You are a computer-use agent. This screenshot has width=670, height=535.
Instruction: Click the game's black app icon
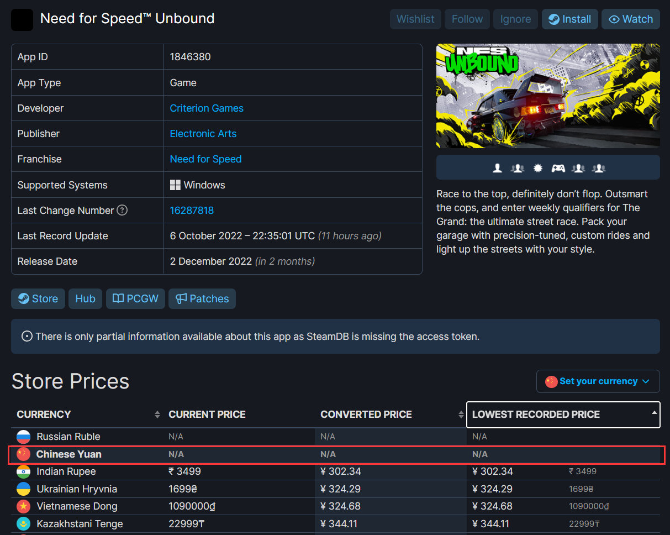[22, 19]
